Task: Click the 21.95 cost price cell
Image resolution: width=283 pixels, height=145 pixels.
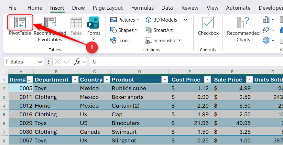Action: [190, 123]
